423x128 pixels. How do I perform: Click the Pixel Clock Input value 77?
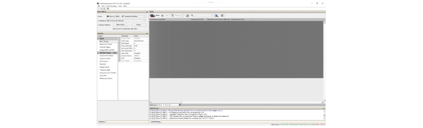141,51
